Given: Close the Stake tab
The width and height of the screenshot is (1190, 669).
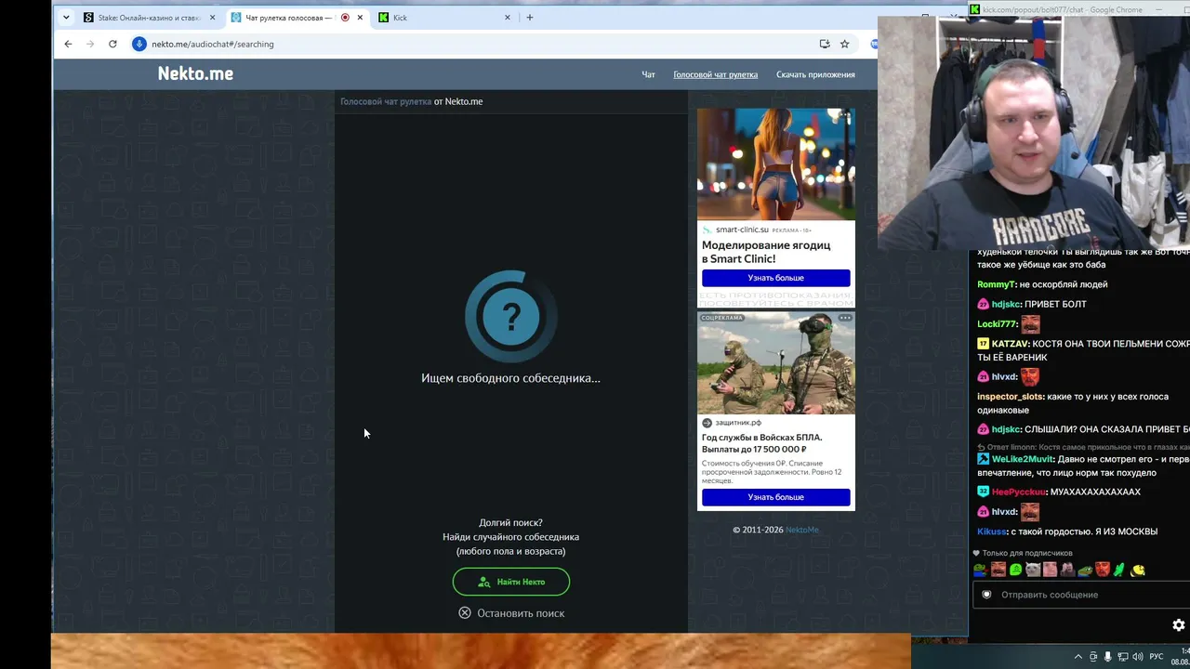Looking at the screenshot, I should 212,18.
